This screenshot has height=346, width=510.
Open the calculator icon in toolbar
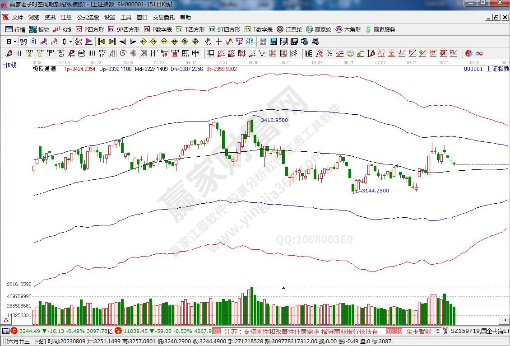click(274, 42)
